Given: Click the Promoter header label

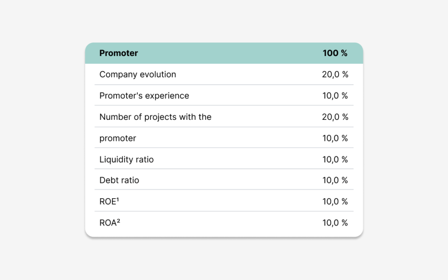Looking at the screenshot, I should click(x=119, y=53).
